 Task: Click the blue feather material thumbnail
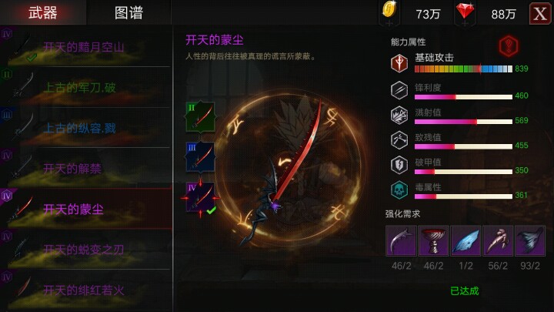pyautogui.click(x=466, y=241)
